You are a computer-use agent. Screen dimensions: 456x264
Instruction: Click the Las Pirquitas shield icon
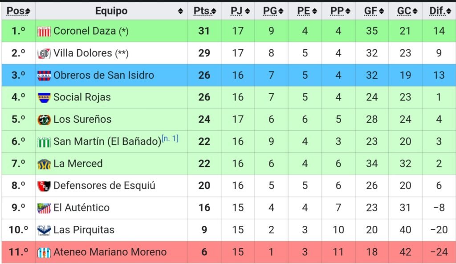tap(44, 230)
